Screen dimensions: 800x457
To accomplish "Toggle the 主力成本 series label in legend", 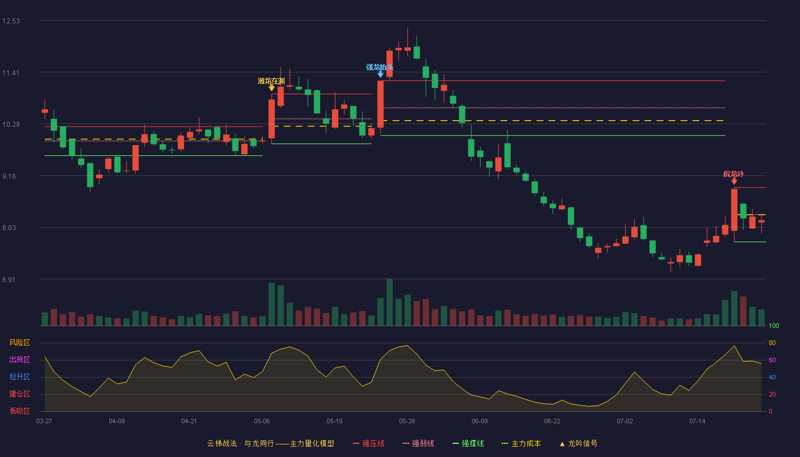I will coord(526,444).
